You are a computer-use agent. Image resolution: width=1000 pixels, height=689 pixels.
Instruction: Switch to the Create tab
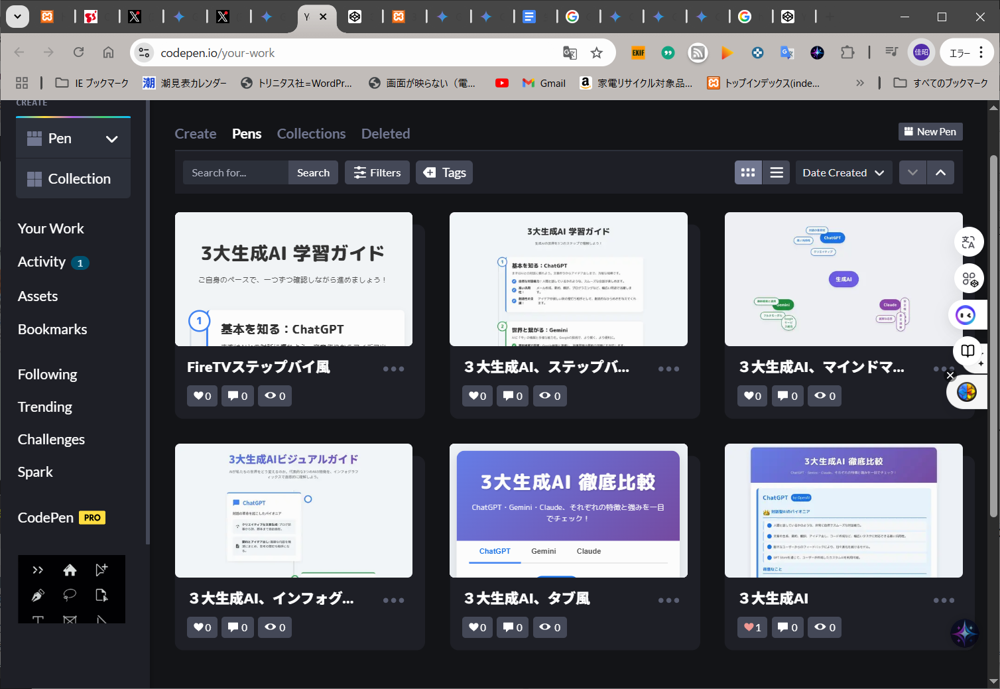(x=196, y=134)
